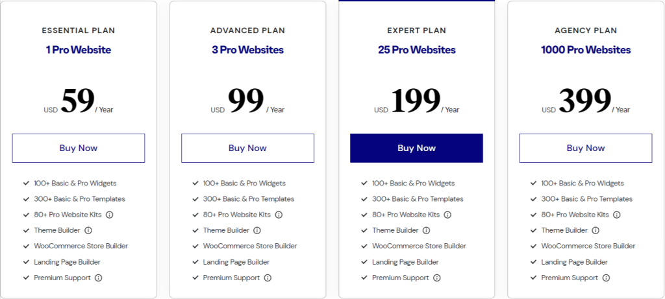Purchase the Agency Plan with Buy Now
The image size is (665, 299).
tap(586, 148)
